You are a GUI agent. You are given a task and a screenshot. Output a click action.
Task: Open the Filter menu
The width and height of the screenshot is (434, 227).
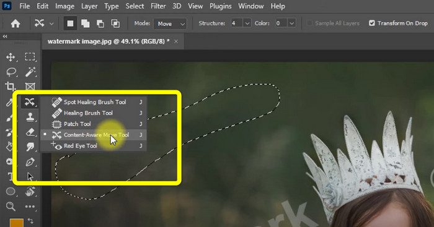[158, 6]
